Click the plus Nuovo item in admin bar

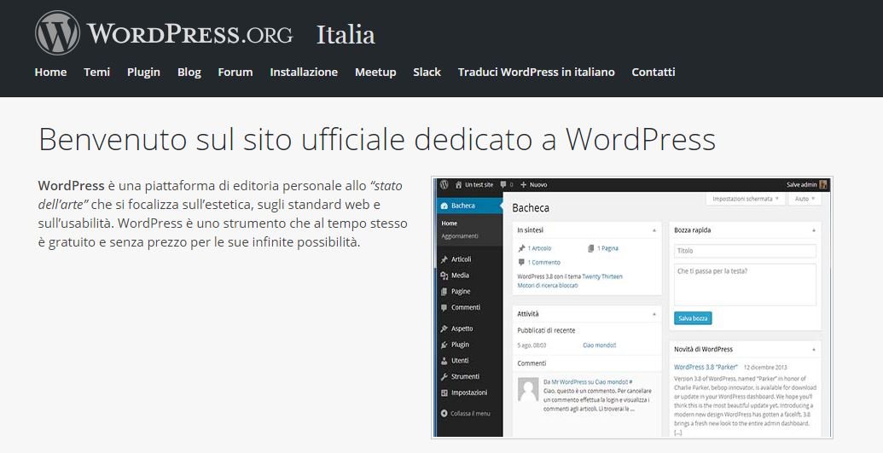[x=533, y=184]
